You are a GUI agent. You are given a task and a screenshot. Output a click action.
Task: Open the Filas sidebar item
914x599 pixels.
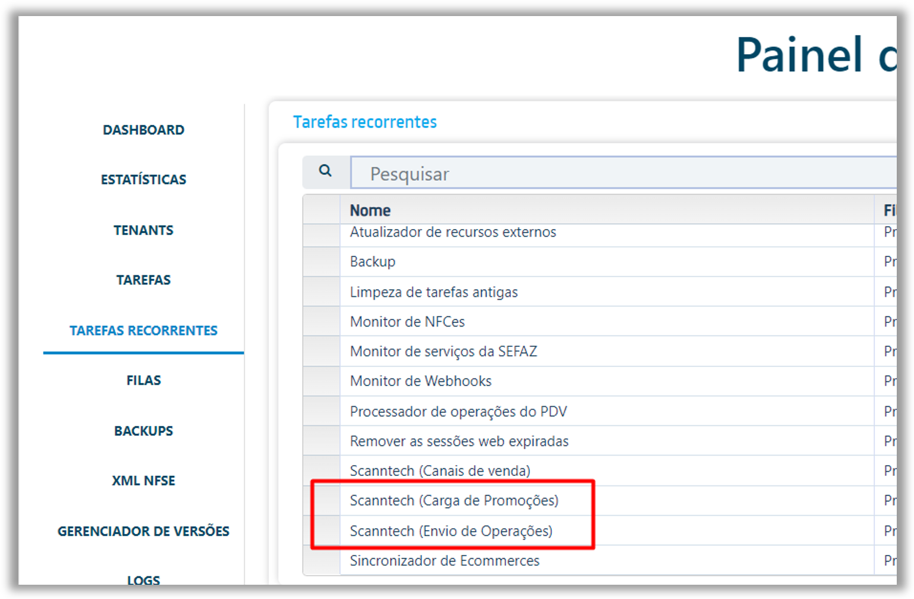pos(143,381)
